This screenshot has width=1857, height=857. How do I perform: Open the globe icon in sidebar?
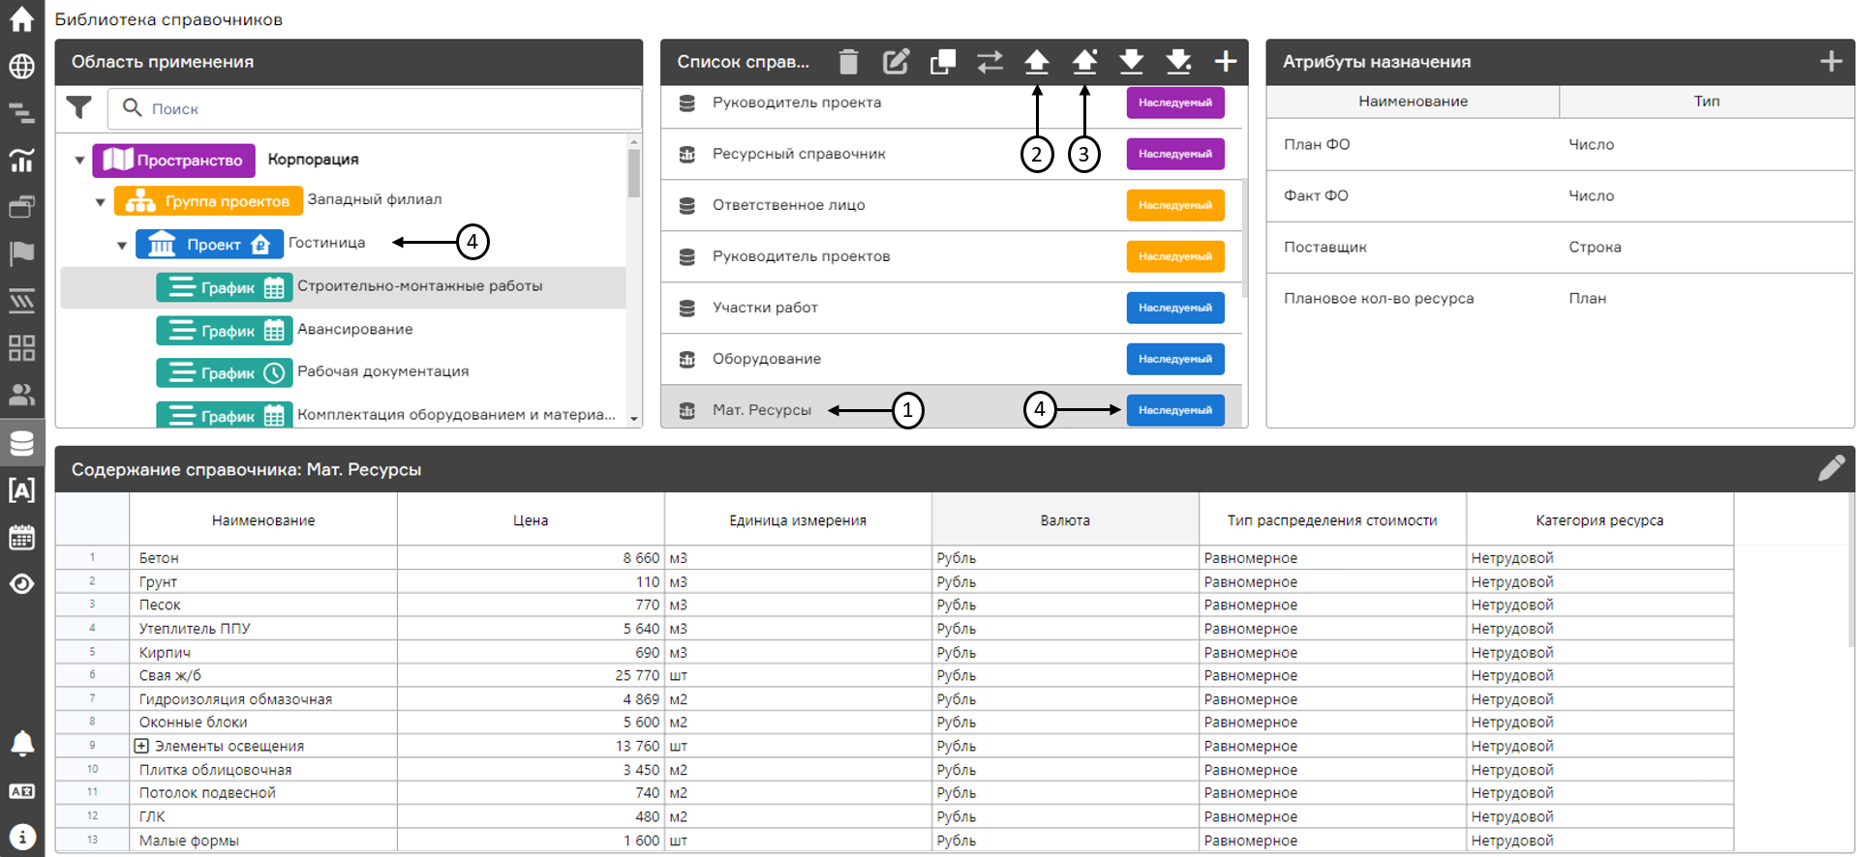pos(21,66)
